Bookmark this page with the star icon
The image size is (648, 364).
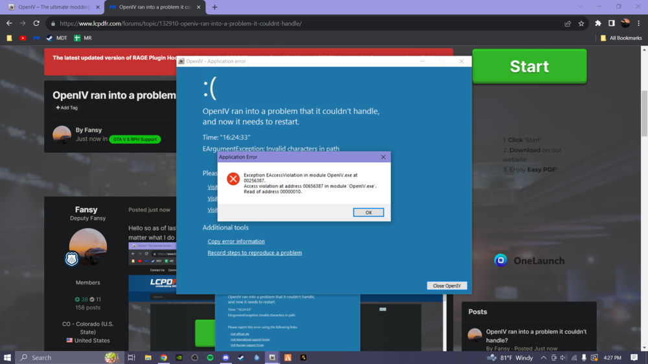(581, 23)
